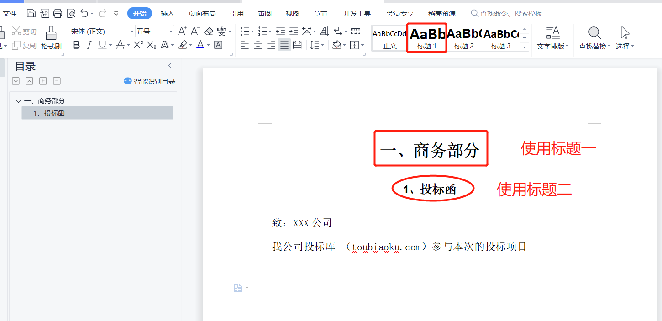
Task: Switch to the 页面布局 tab
Action: 202,13
